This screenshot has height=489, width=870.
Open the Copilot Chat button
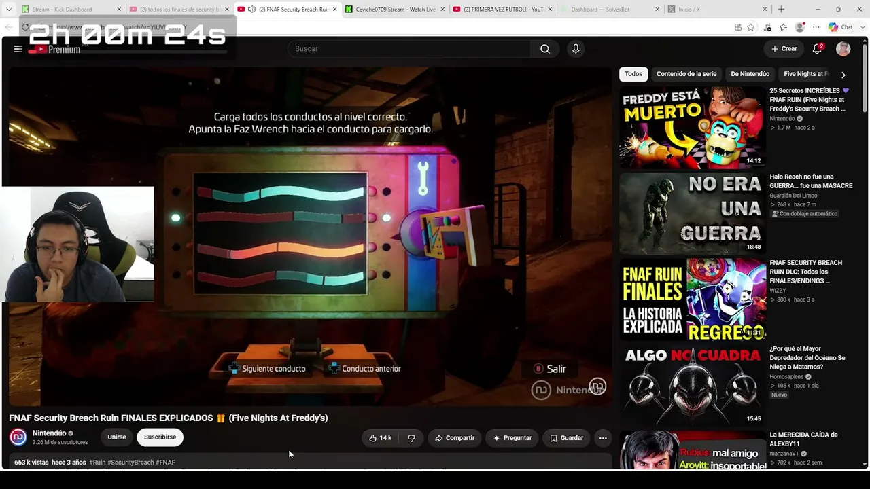(841, 27)
